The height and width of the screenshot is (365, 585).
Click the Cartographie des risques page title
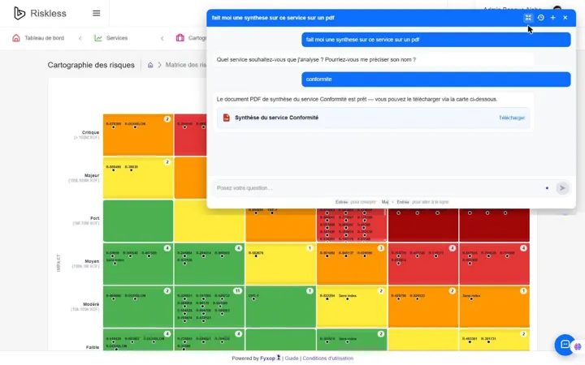coord(91,65)
